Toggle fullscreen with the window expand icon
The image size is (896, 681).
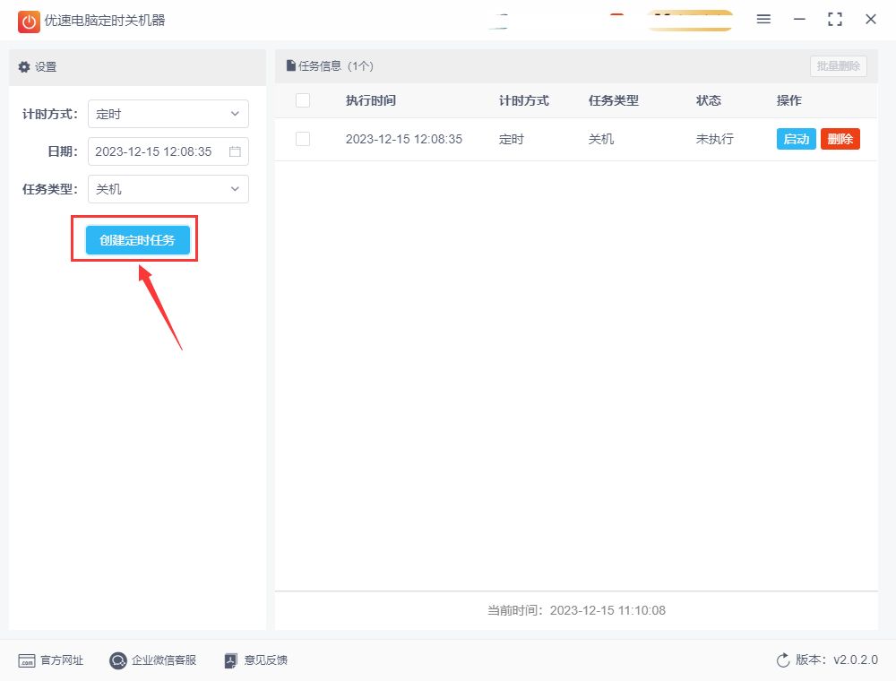click(x=835, y=20)
